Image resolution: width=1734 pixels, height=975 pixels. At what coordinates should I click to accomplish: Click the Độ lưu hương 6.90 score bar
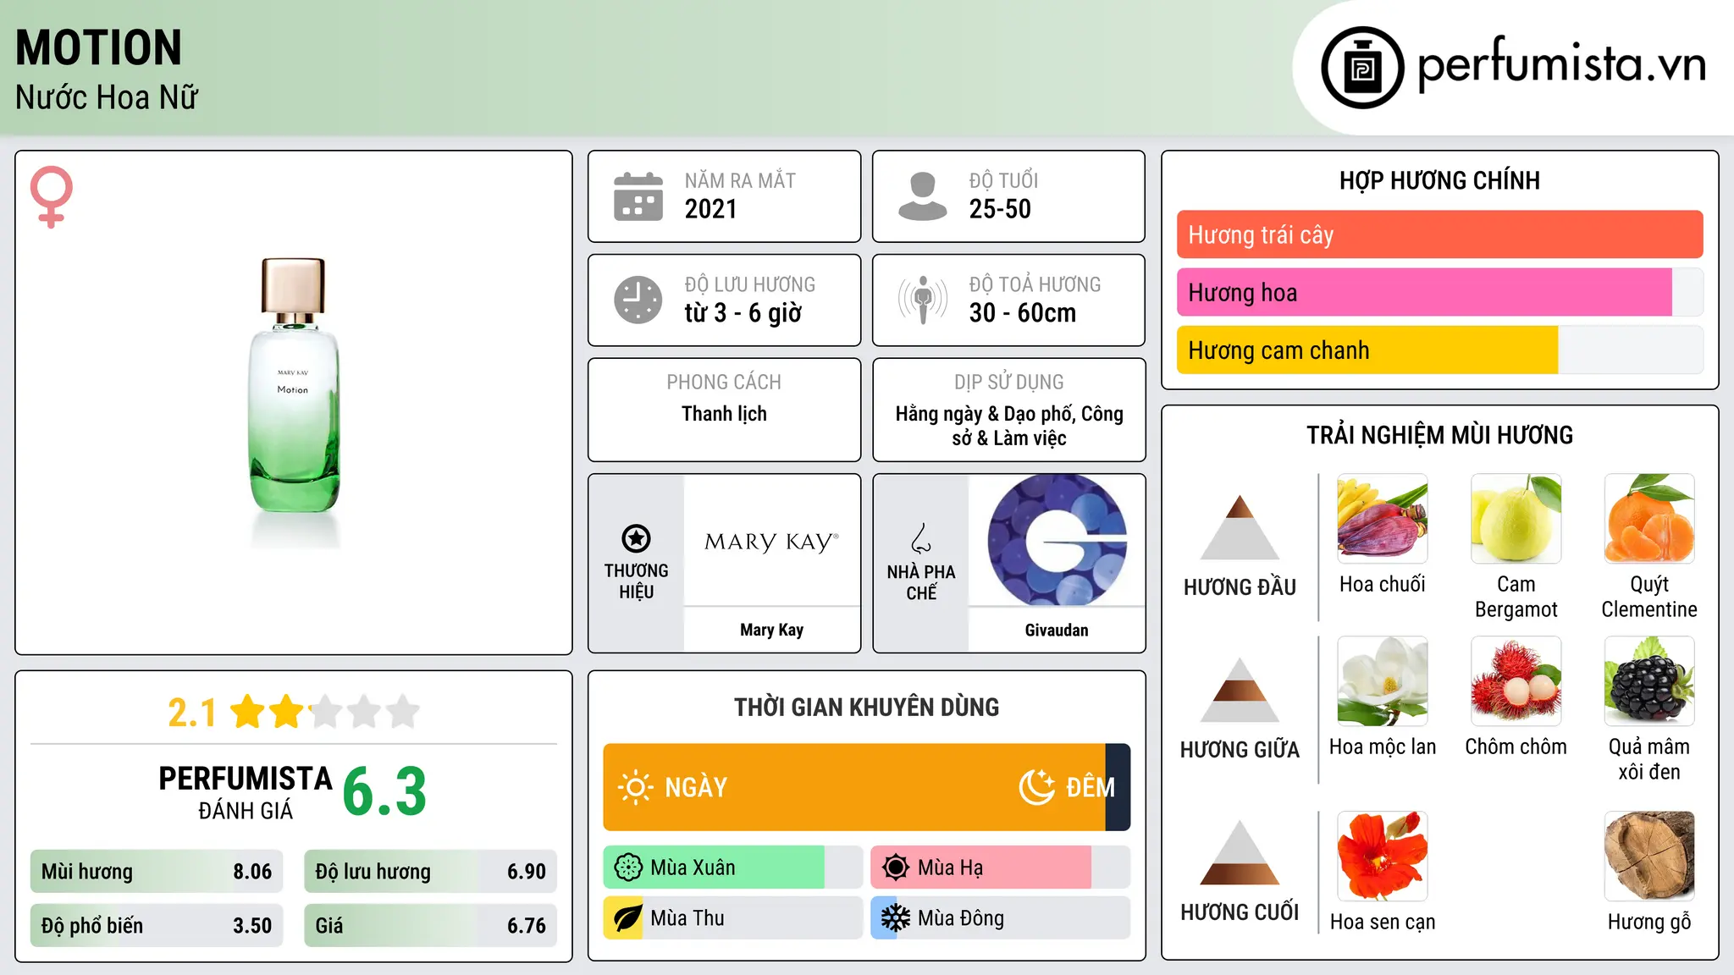[x=430, y=872]
